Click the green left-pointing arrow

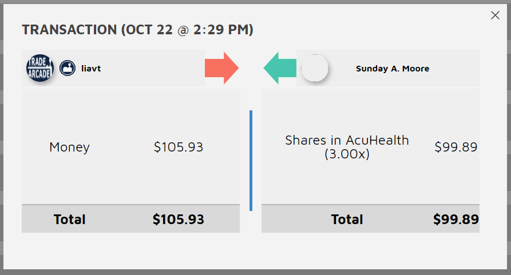279,68
